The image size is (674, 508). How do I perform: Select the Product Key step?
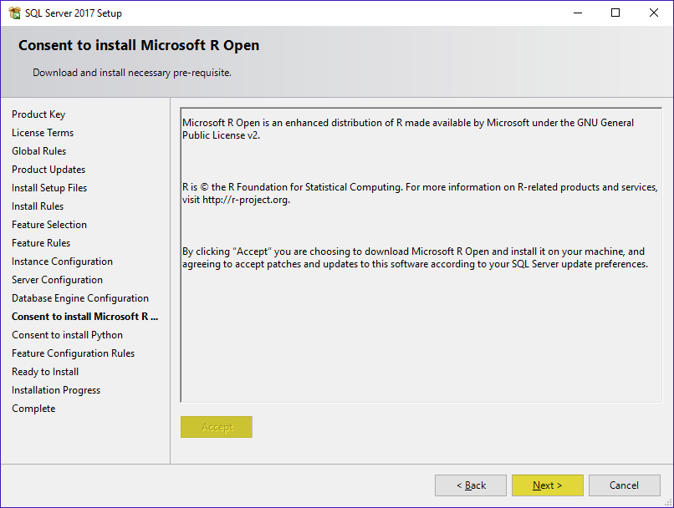click(38, 114)
